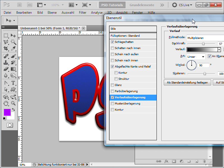Toggle Quick Mask mode

(x=10, y=125)
